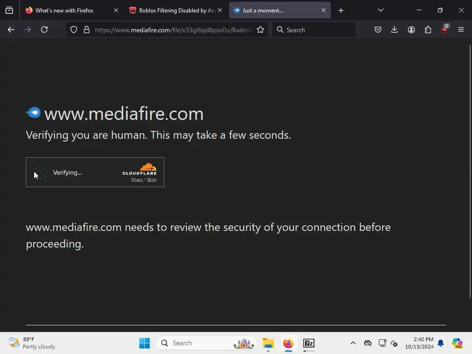The height and width of the screenshot is (354, 472).
Task: Expand the list all tabs chevron
Action: pos(380,10)
